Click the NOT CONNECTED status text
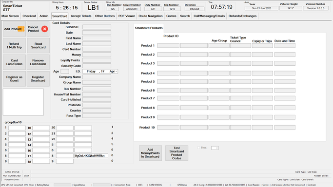 [12, 176]
